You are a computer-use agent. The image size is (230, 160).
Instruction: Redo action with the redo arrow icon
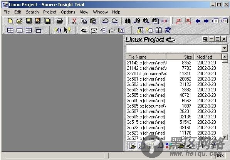(x=114, y=21)
